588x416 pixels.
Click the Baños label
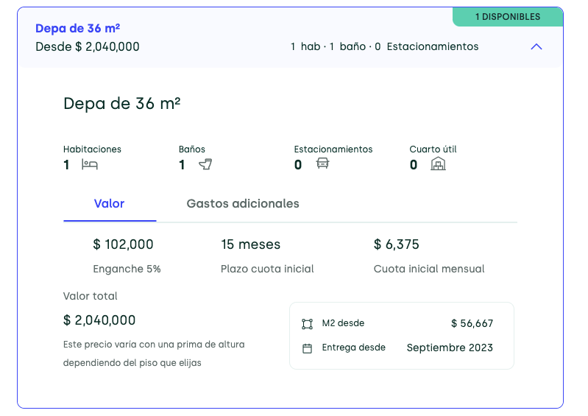[x=192, y=149]
